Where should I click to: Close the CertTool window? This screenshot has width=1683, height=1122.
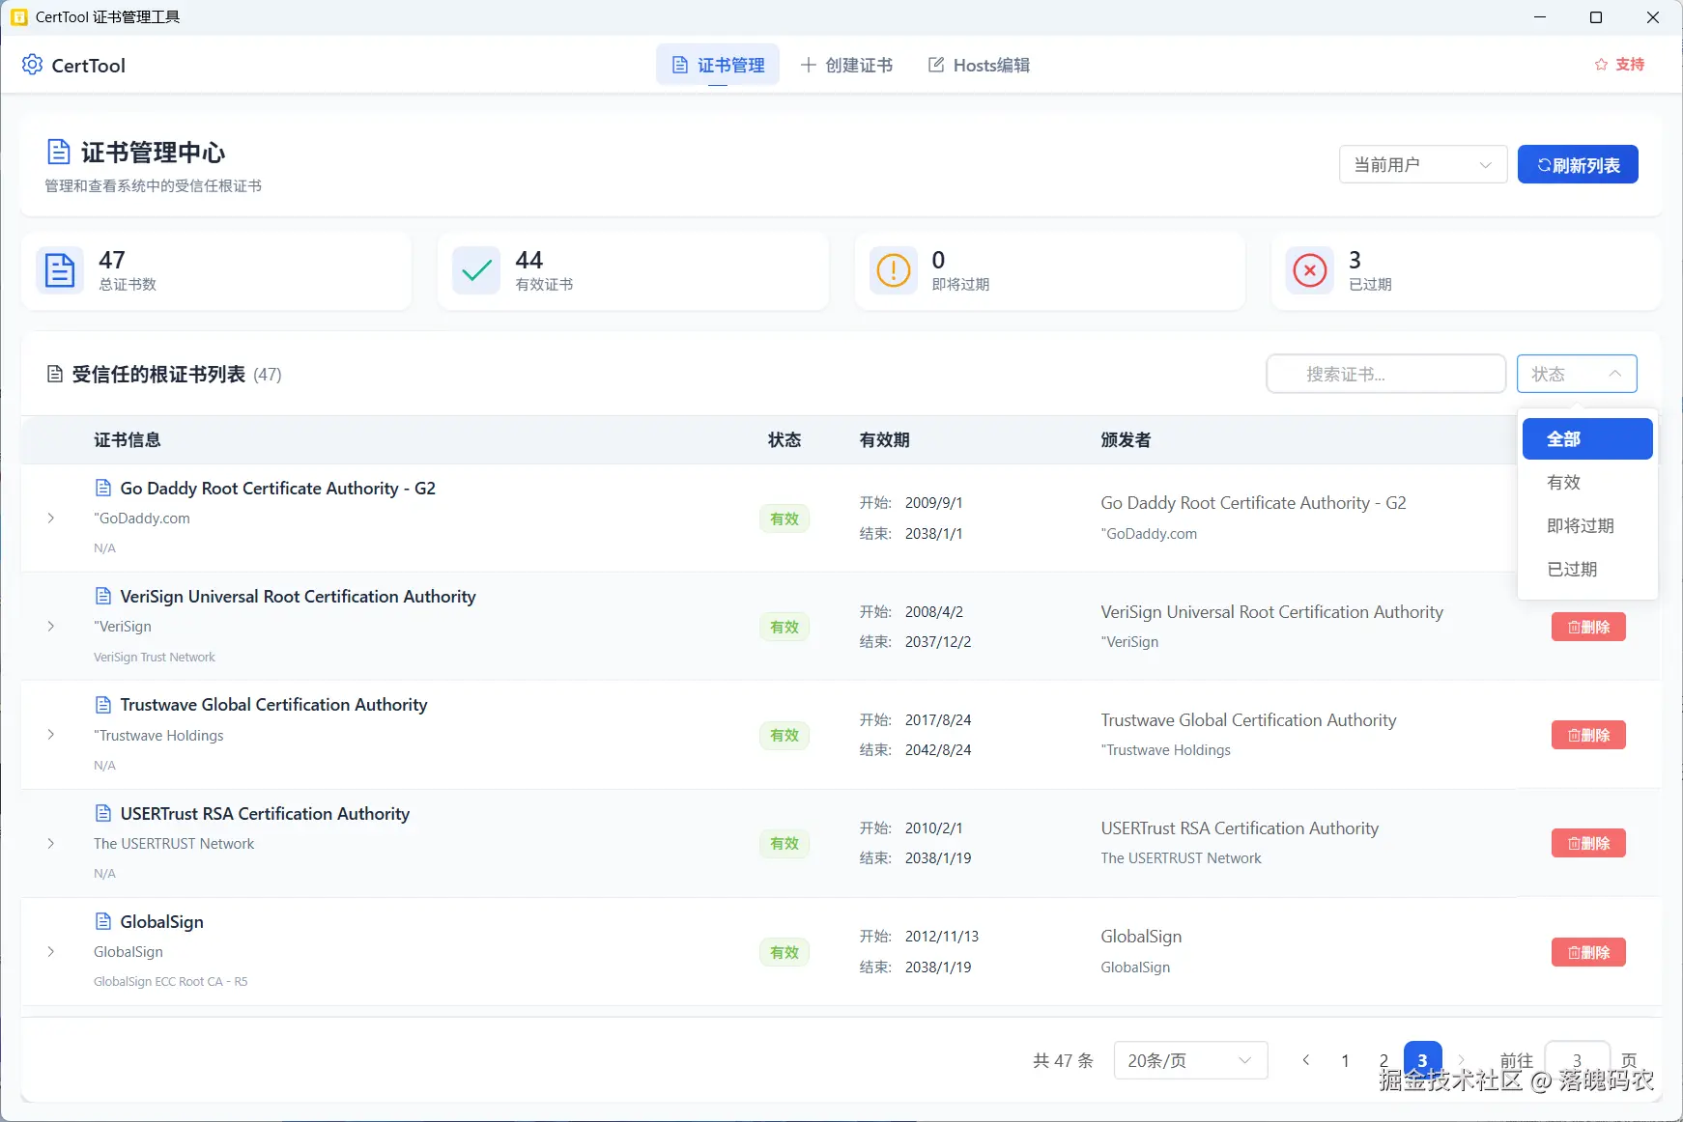pyautogui.click(x=1653, y=17)
